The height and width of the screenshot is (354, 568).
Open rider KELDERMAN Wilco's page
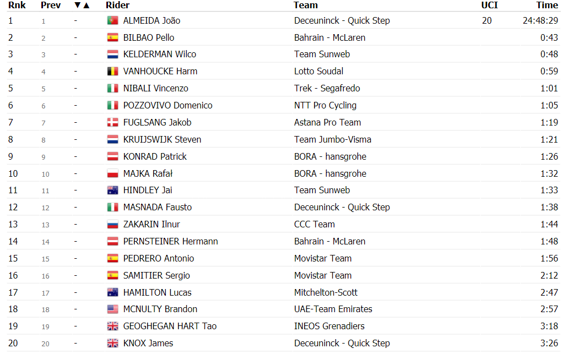click(160, 55)
